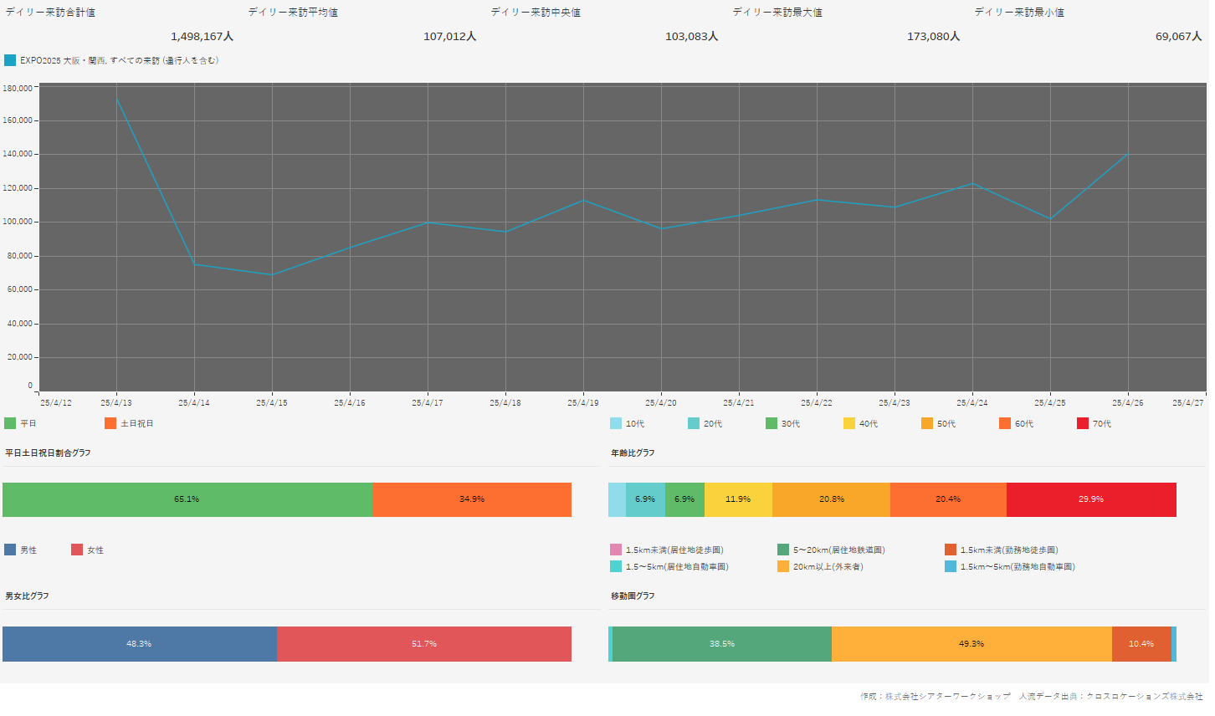Click the 5〜20km(居住地鉄道圏) legend swatch

click(783, 550)
